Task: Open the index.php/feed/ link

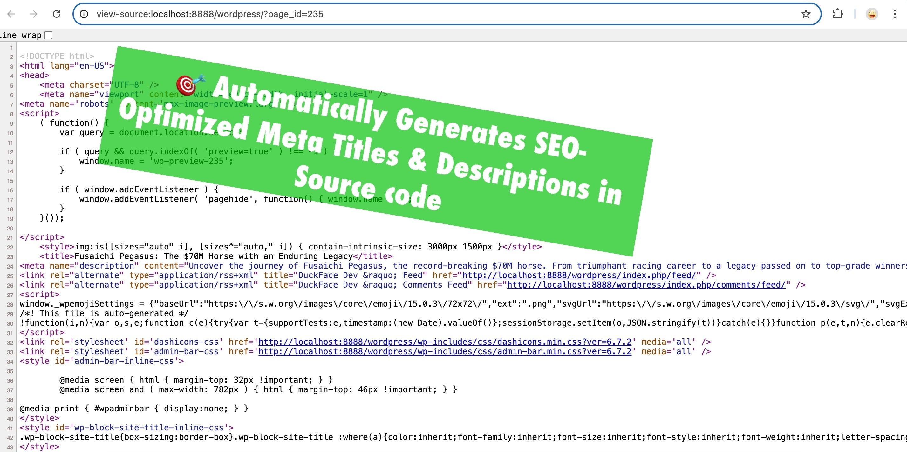Action: [579, 276]
